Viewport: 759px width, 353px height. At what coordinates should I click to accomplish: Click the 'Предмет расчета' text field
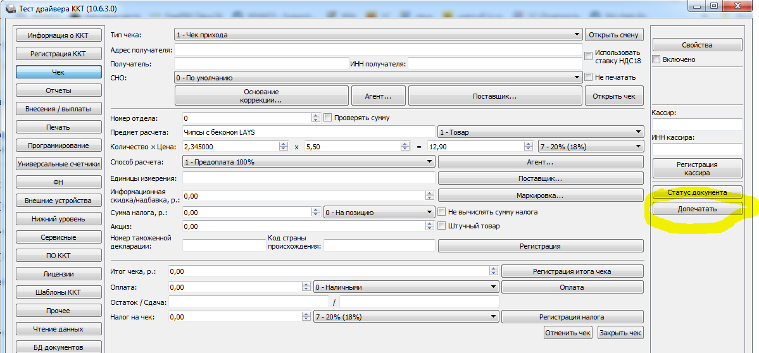pyautogui.click(x=308, y=132)
